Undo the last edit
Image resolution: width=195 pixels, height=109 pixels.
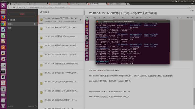pos(141,17)
